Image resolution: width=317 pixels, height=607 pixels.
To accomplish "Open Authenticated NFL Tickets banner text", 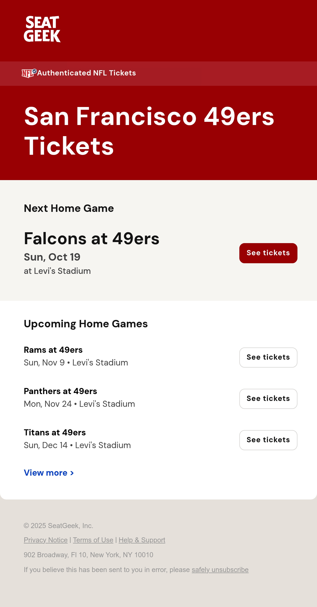I will point(86,73).
